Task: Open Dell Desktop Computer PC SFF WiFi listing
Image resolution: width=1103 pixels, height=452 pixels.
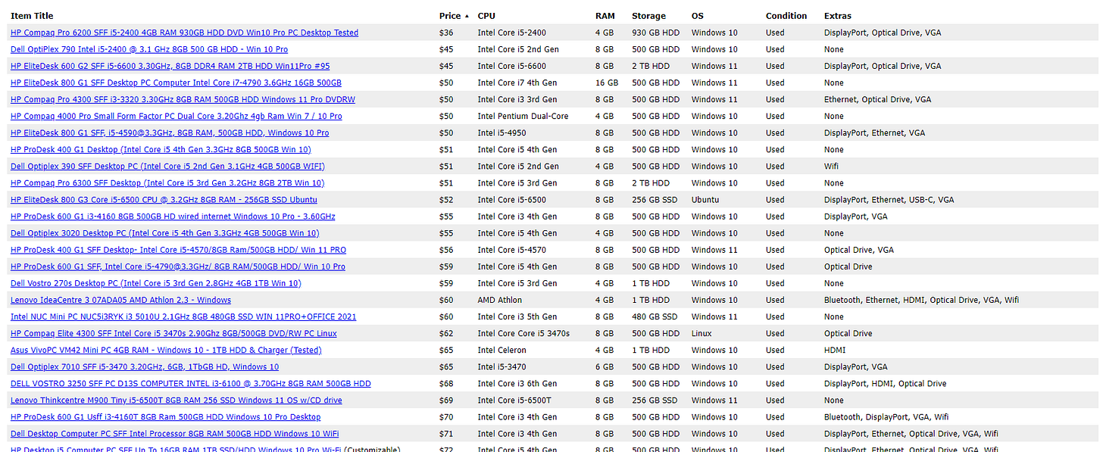Action: point(175,433)
